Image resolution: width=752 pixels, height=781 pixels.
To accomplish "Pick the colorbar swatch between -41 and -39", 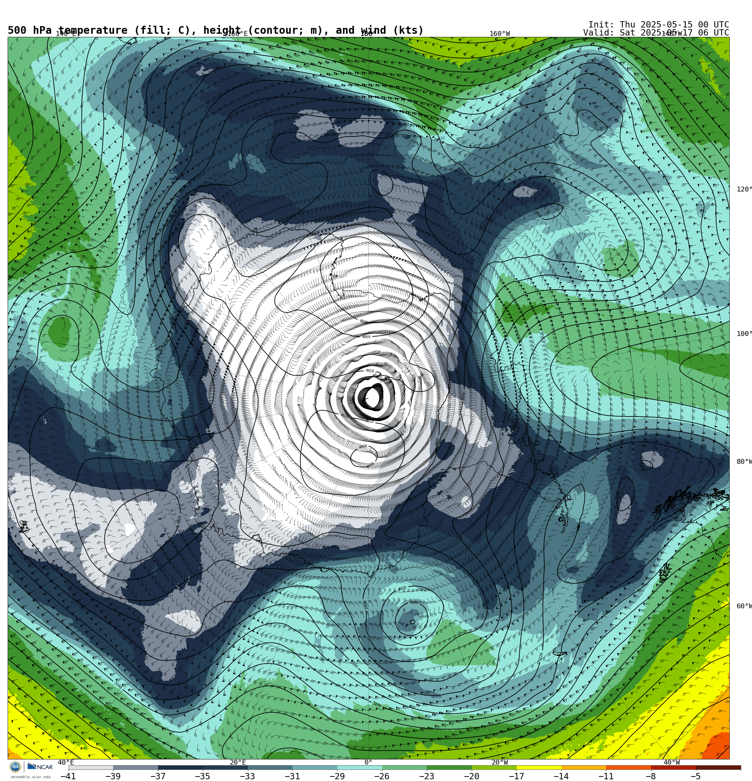I will click(91, 767).
